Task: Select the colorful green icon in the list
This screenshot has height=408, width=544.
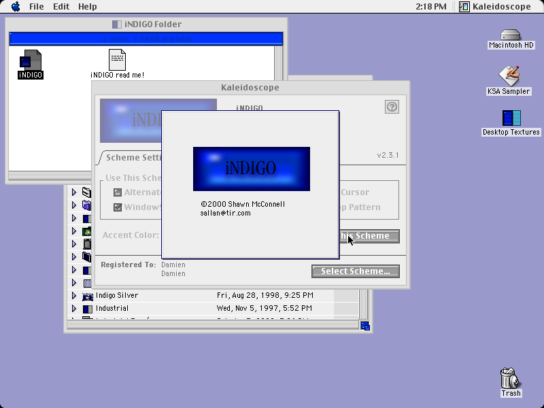Action: (87, 231)
